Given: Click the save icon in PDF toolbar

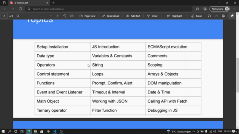Looking at the screenshot, I should tap(217, 16).
